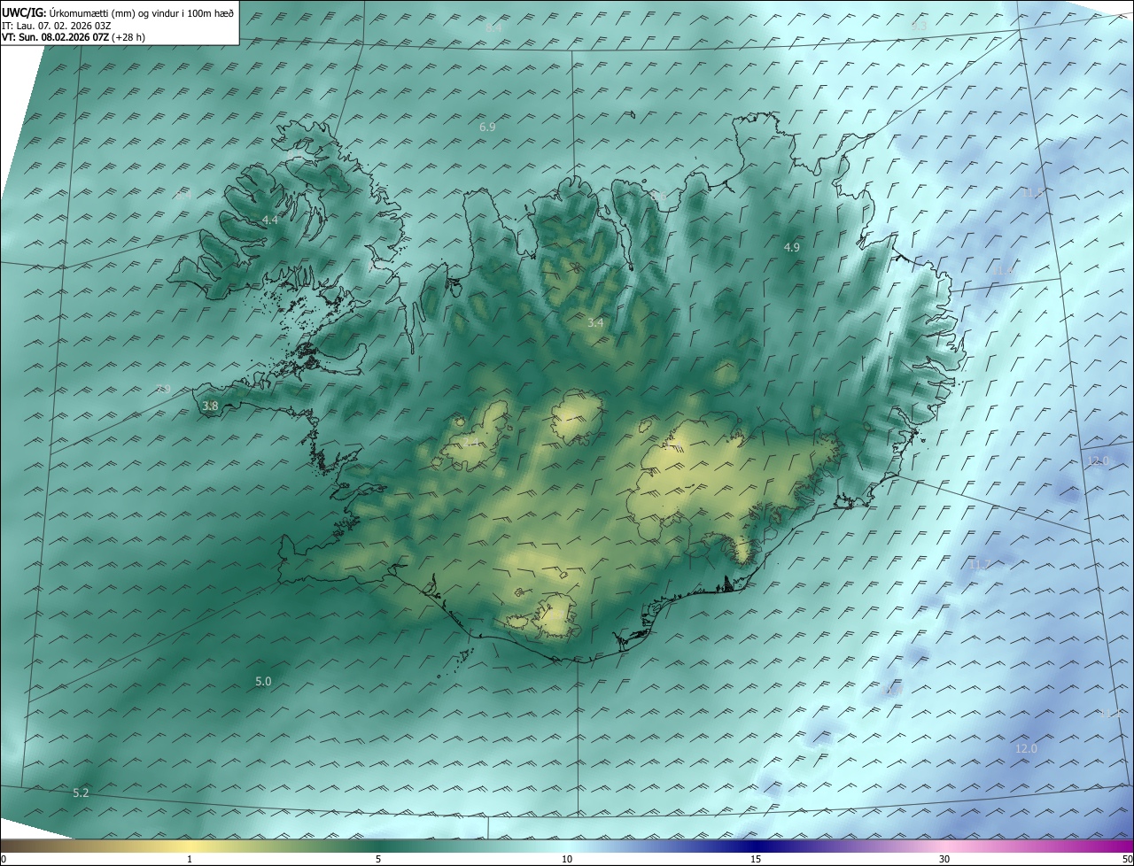This screenshot has width=1134, height=866.
Task: Click the "1" tick on the color scale
Action: pos(190,859)
